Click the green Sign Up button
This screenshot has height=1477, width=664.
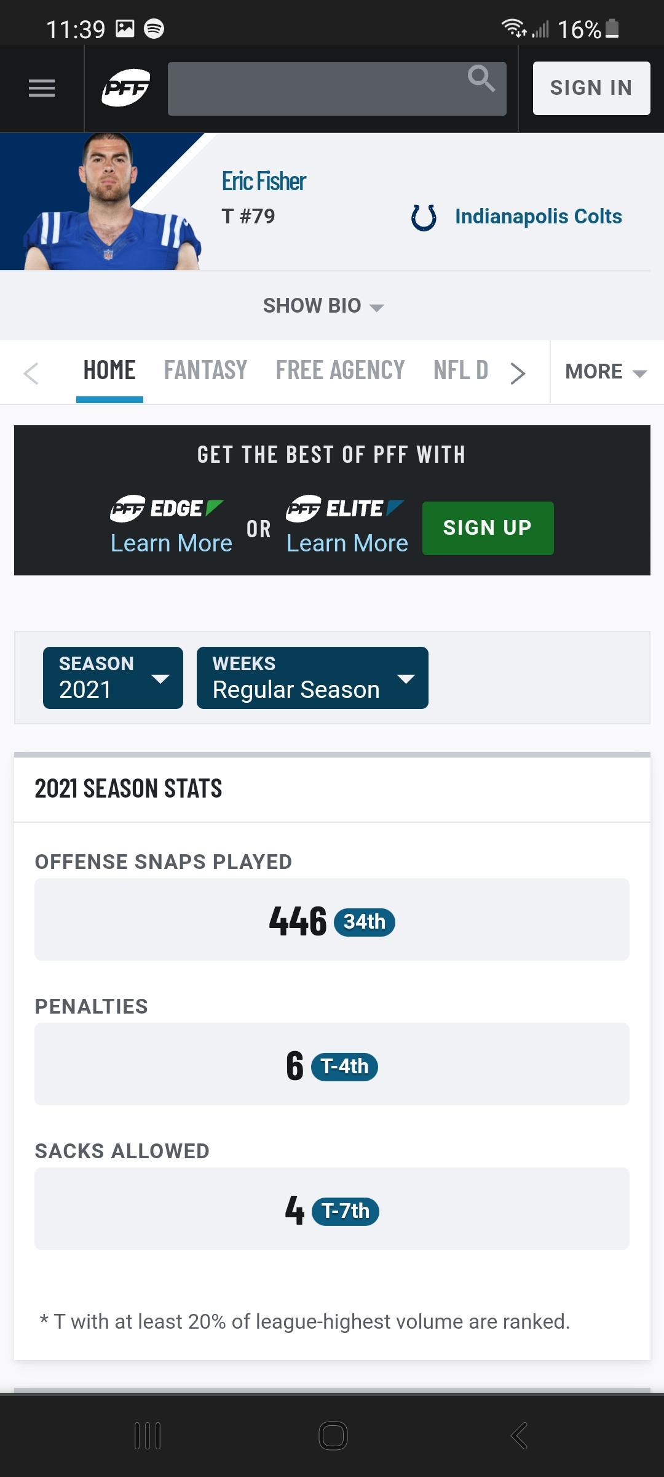(488, 528)
